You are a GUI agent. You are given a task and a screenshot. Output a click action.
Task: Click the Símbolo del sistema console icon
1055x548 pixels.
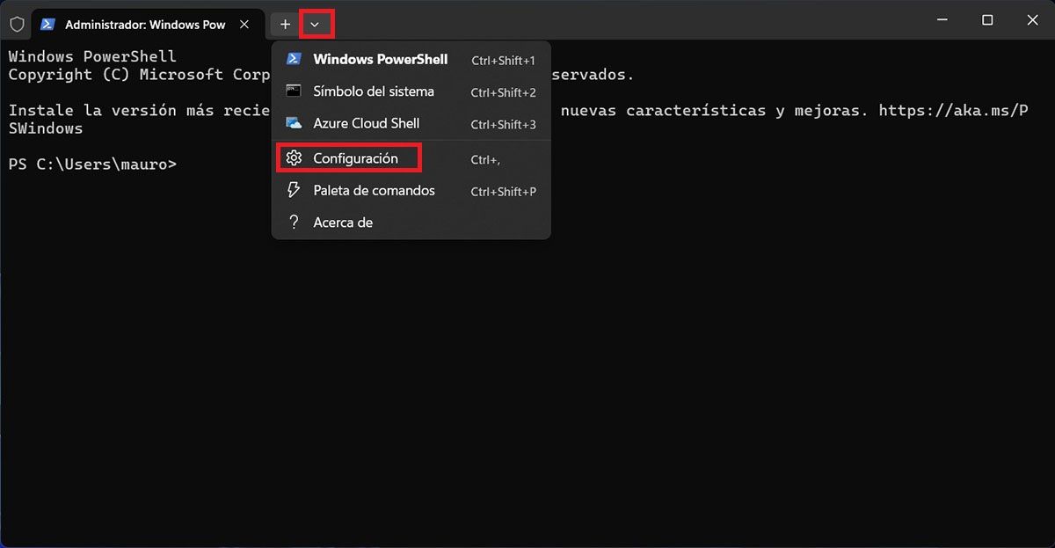pos(295,91)
